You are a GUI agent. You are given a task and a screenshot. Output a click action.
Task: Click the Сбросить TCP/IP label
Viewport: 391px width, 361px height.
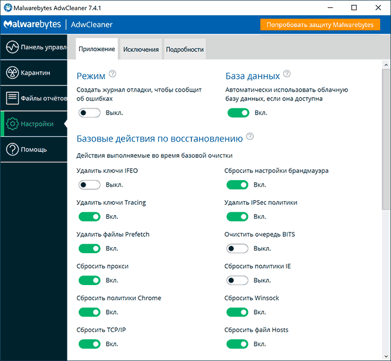click(x=101, y=330)
